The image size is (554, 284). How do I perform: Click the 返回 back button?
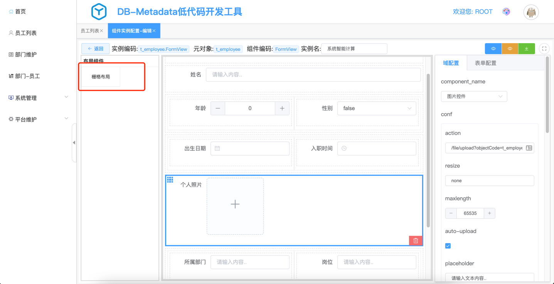pos(96,49)
